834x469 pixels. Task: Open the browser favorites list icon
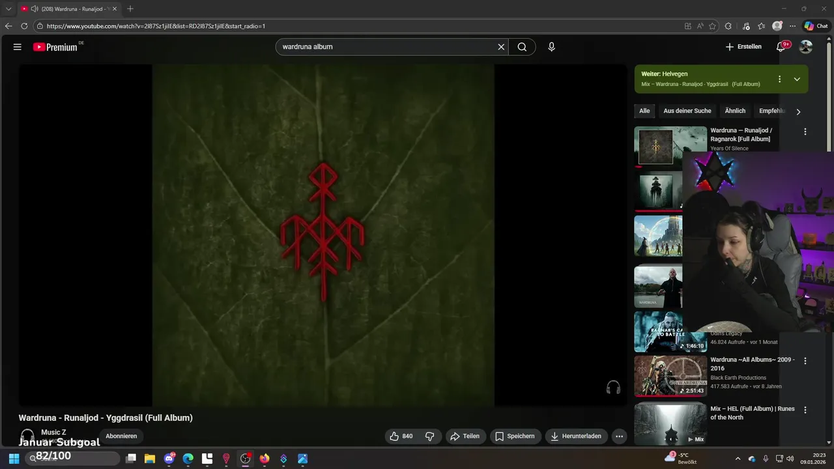click(x=762, y=26)
